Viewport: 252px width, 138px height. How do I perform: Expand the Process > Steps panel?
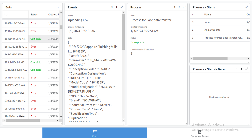coord(247,7)
